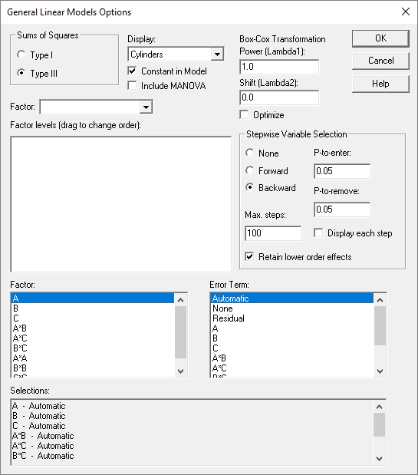Screen dimensions: 418x475
Task: Click down arrow of Error Term scrollbar
Action: [380, 371]
